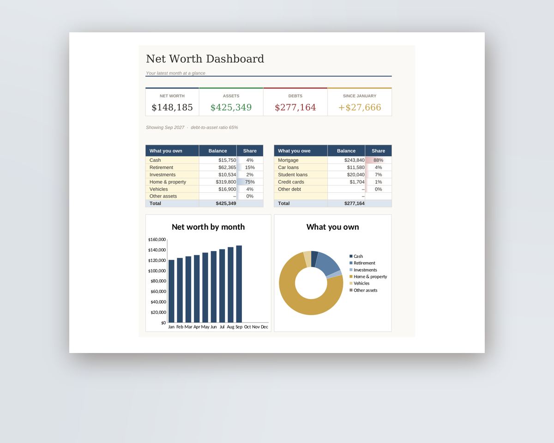Select the May bar in the net worth chart
The image size is (554, 443).
[x=205, y=287]
